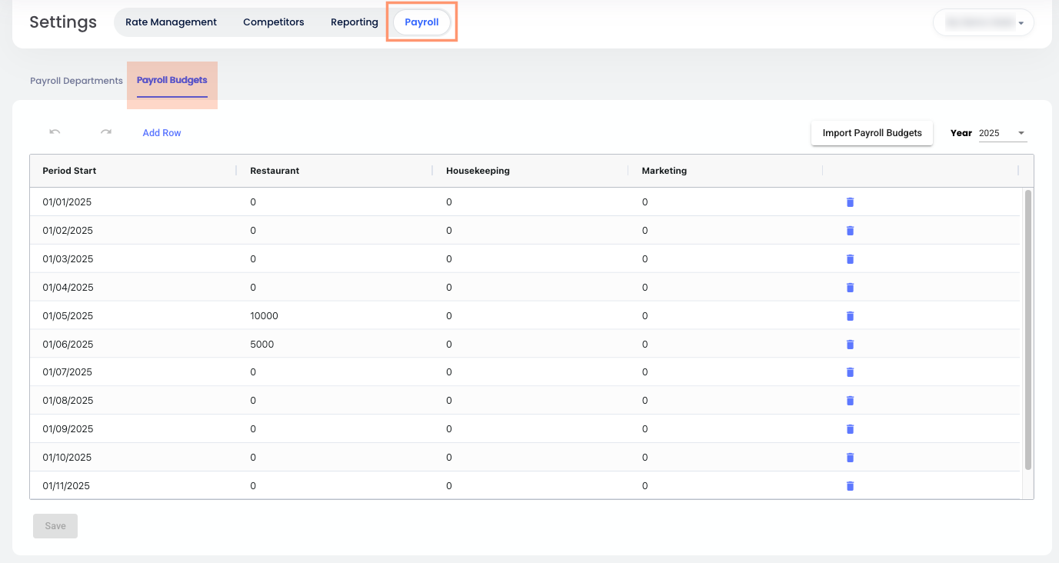The image size is (1059, 563).
Task: Remove the 01/06/2025 row via trash icon
Action: (850, 345)
